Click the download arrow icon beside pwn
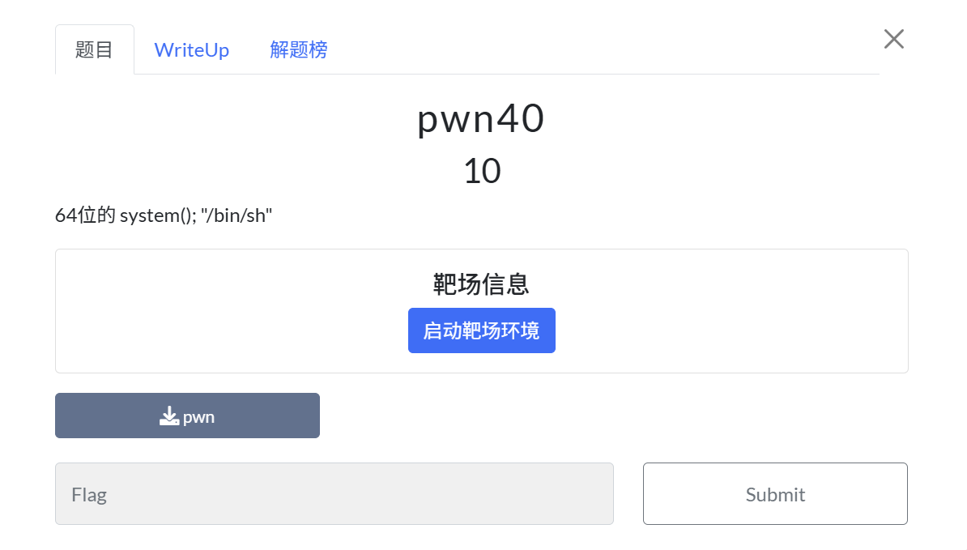This screenshot has height=550, width=967. click(168, 416)
